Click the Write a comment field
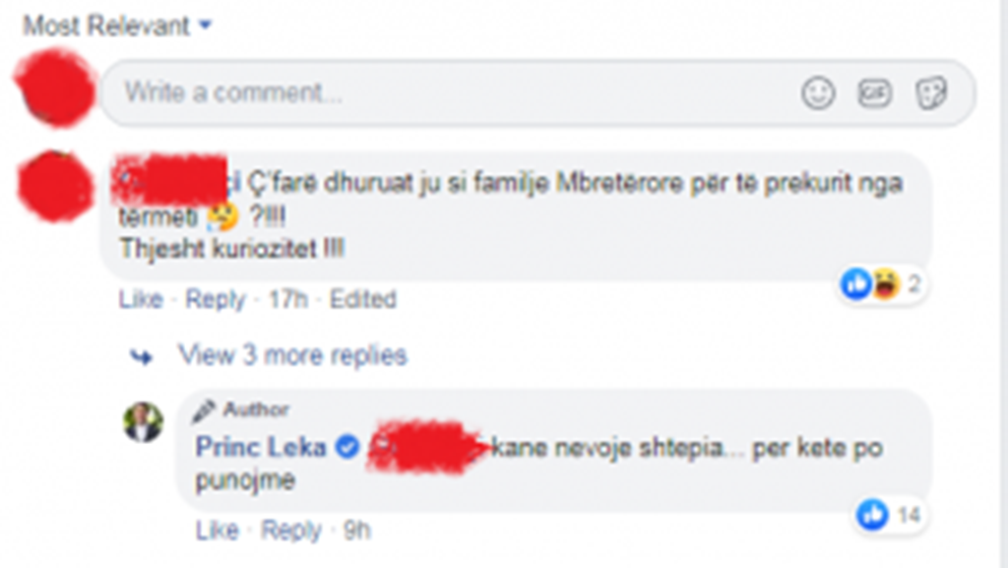 point(443,94)
